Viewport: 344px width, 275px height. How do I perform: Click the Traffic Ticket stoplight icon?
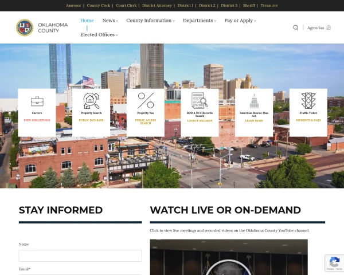308,101
